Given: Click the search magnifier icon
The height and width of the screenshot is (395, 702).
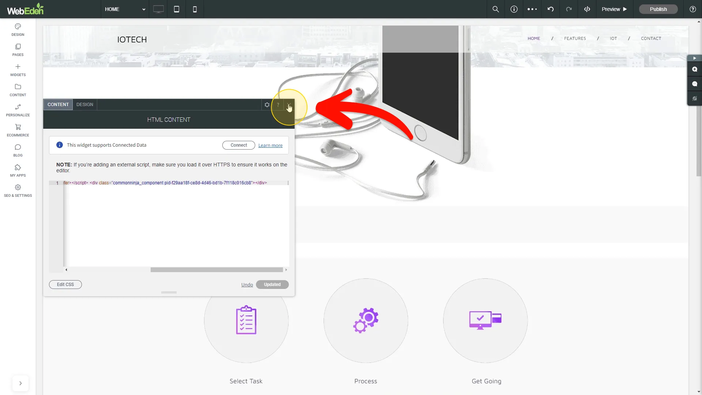Looking at the screenshot, I should coord(496,9).
